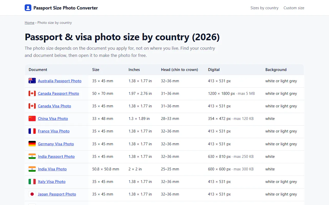
Task: Open the India Passport Photo link
Action: tap(56, 156)
